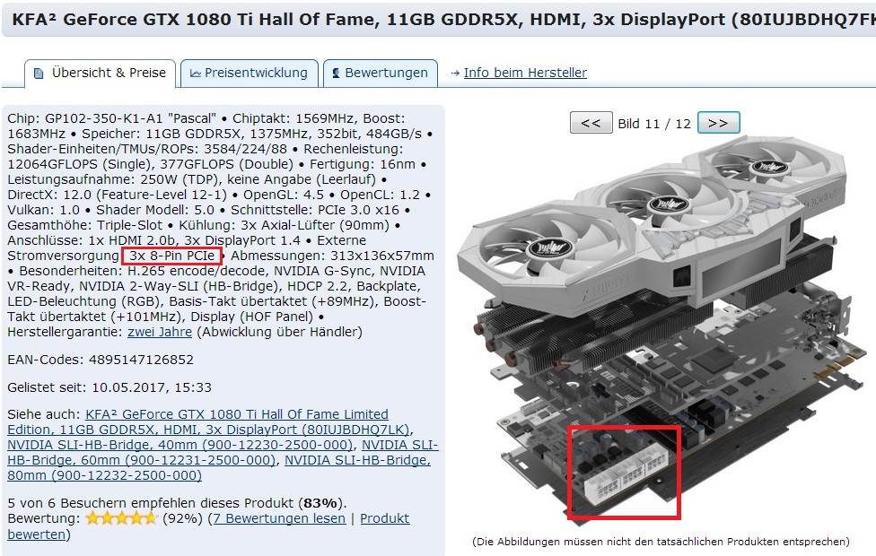Screen dimensions: 876x556
Task: Open the 7 Bewertungen lesen link
Action: tap(279, 518)
